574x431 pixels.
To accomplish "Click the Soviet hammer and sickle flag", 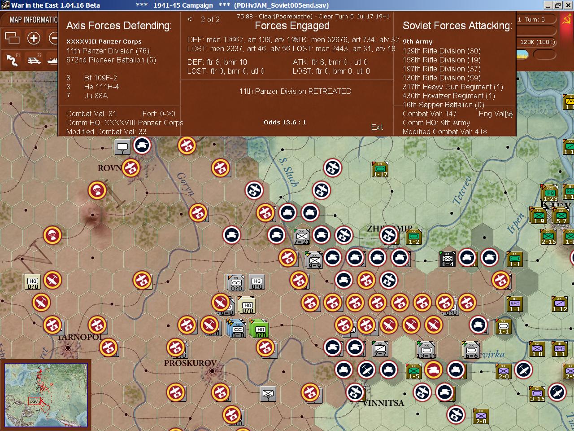I will pos(567,20).
